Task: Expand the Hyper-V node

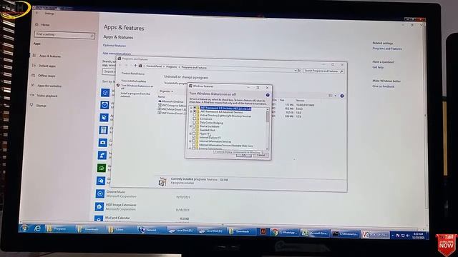Action: [190, 133]
